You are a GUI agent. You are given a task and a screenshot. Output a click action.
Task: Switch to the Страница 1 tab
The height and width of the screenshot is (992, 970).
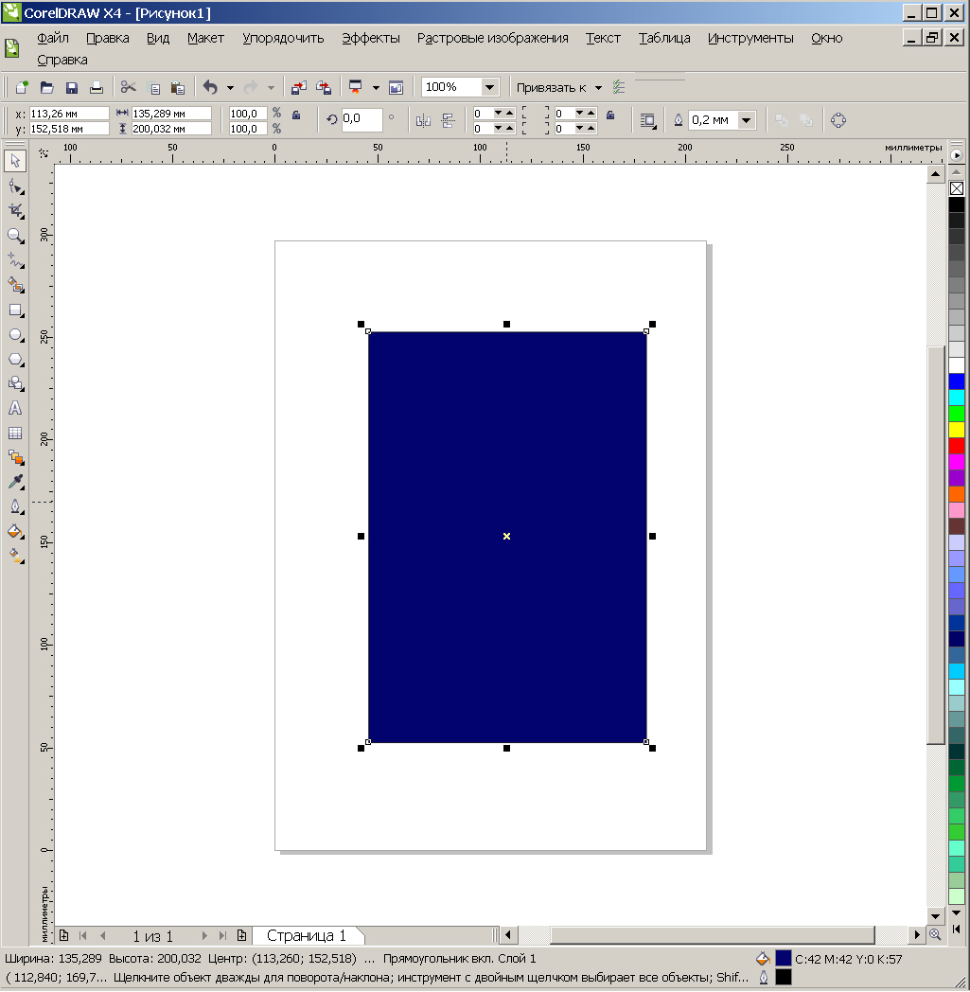coord(307,935)
